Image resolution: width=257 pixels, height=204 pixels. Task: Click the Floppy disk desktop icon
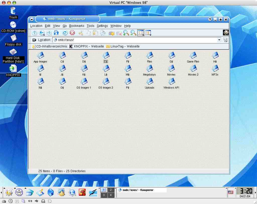(x=13, y=40)
